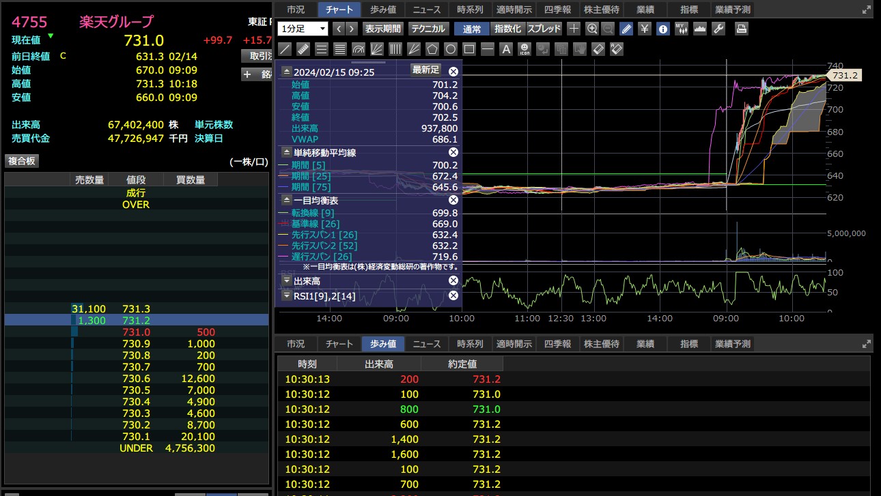Switch chart to スプレッド mode

pos(544,29)
